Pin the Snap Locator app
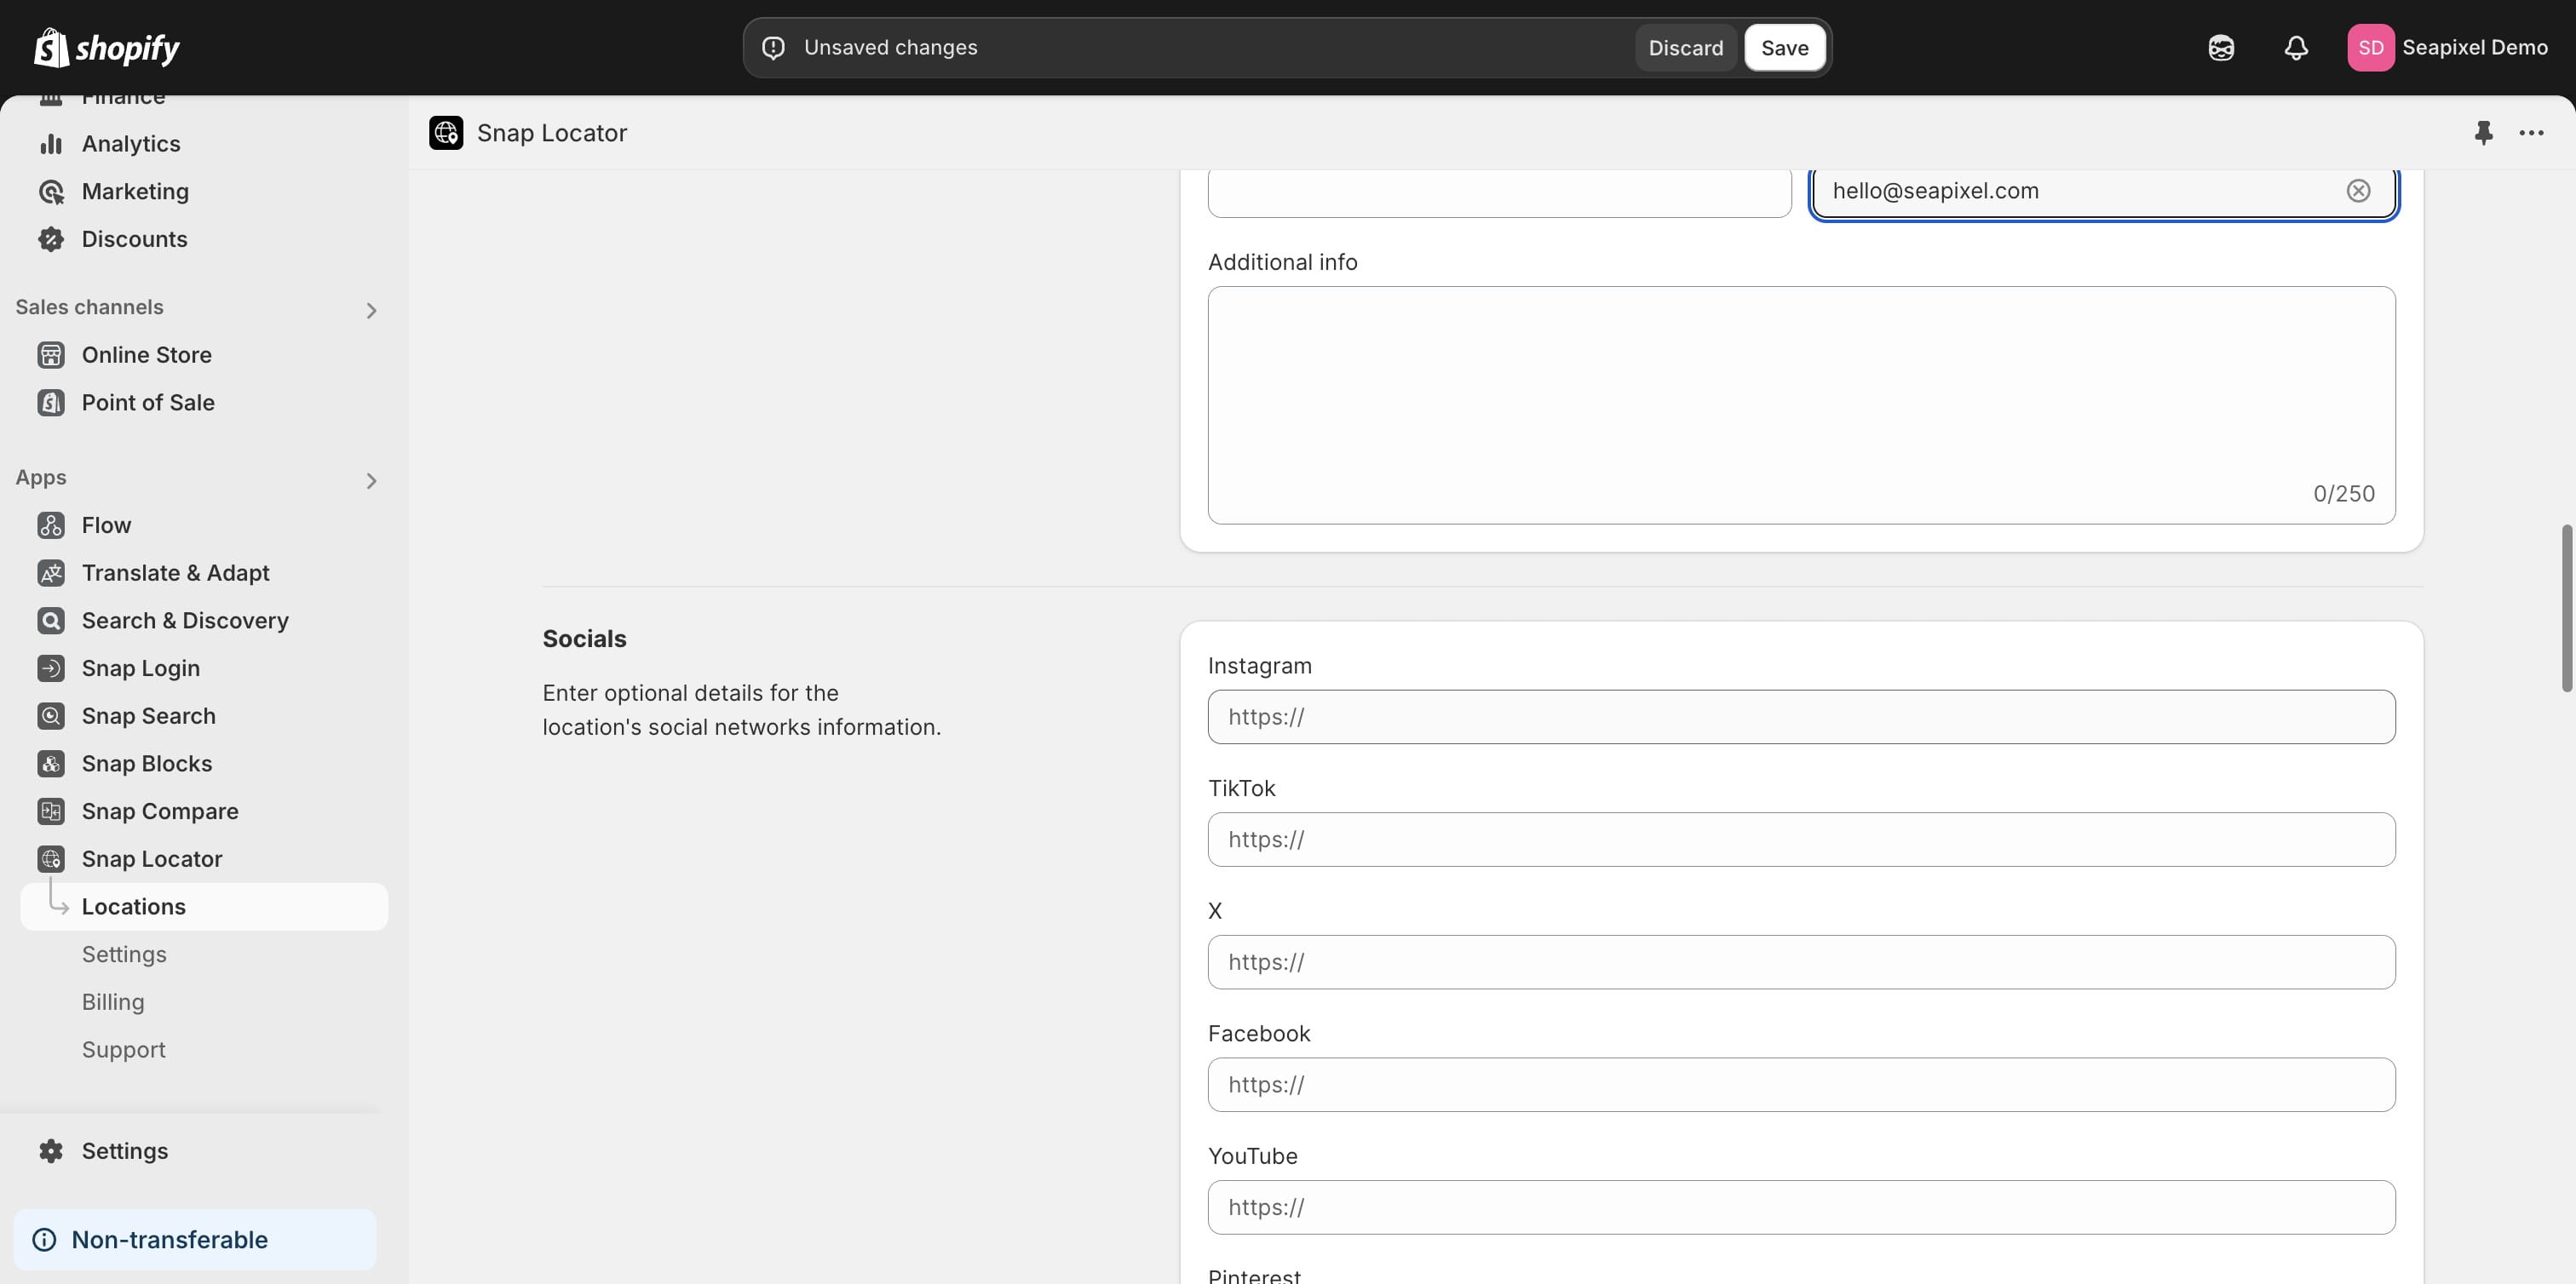Screen dimensions: 2576x1284 tap(2484, 132)
